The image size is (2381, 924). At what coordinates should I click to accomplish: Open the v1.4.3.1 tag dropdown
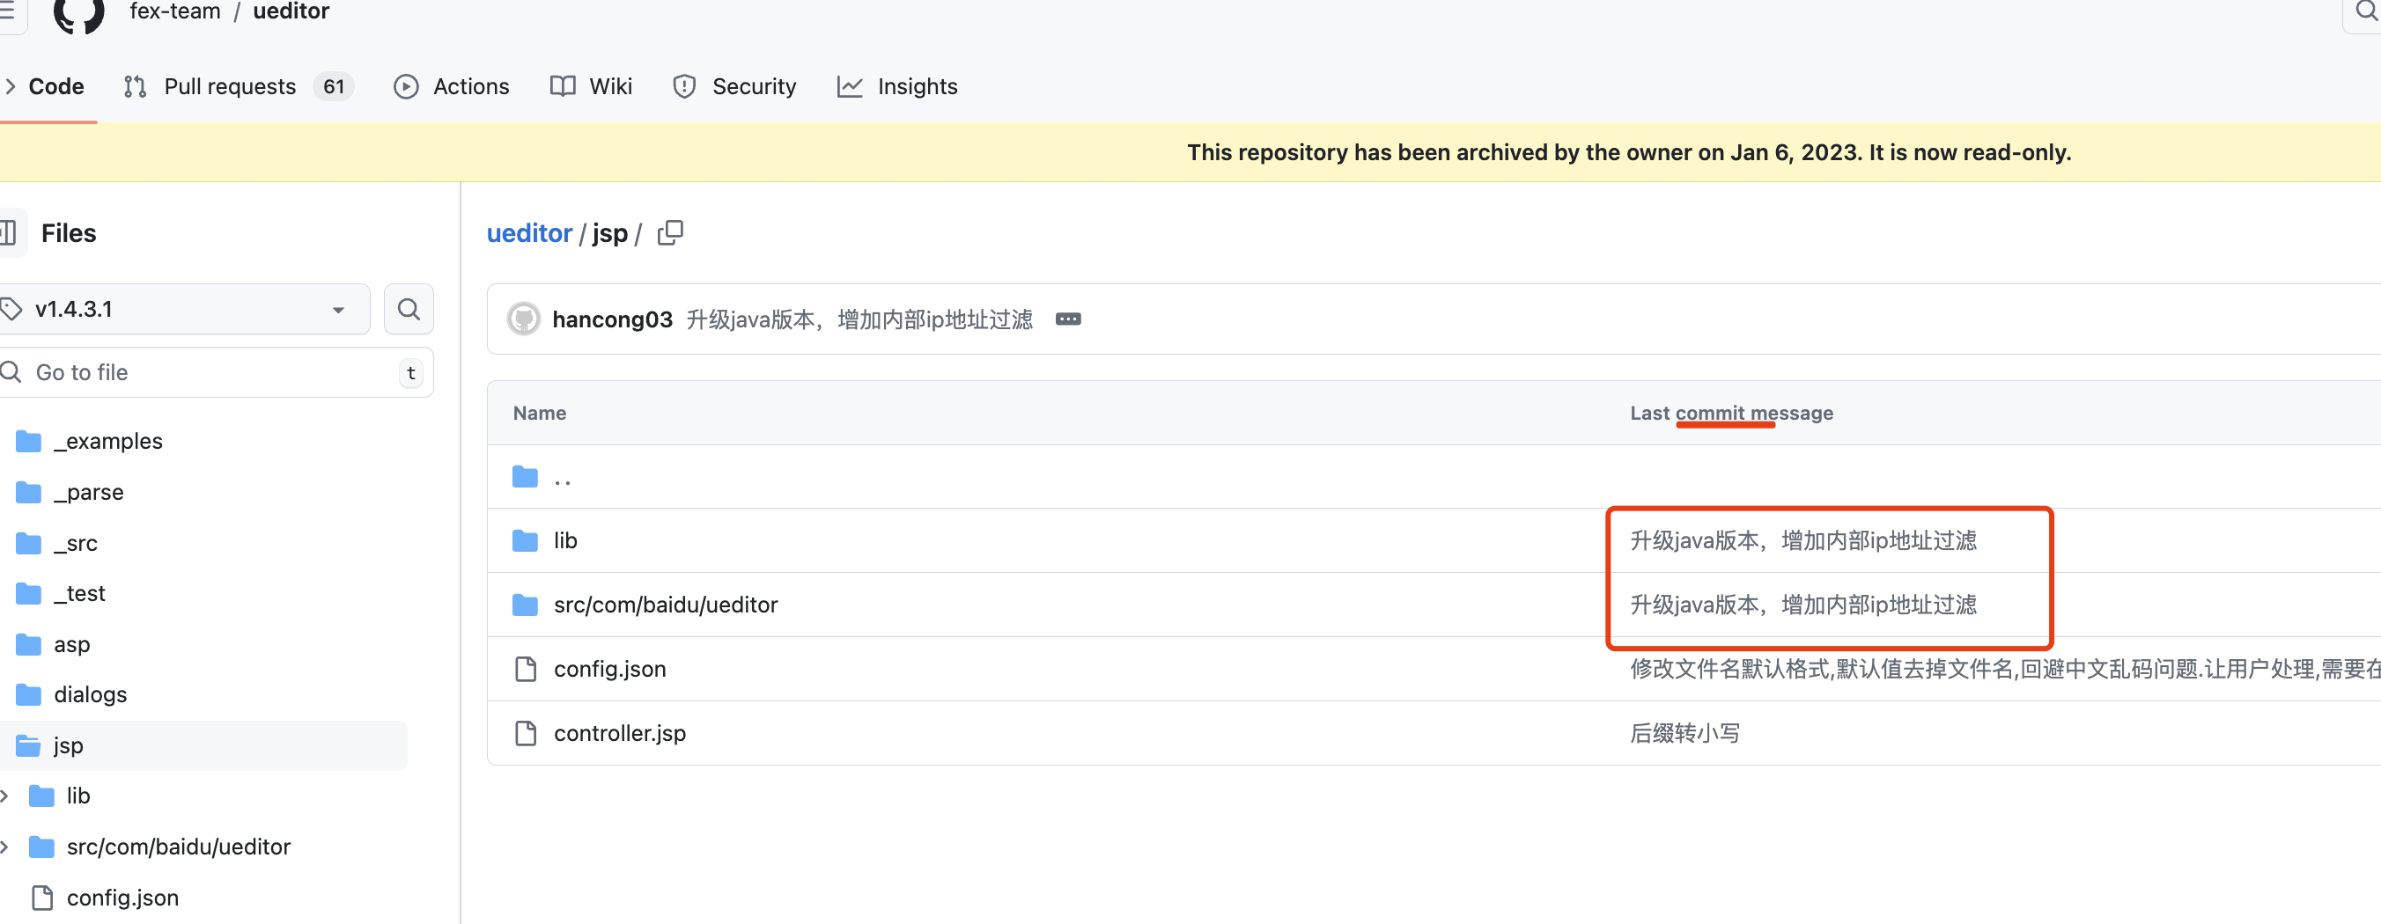pos(183,309)
